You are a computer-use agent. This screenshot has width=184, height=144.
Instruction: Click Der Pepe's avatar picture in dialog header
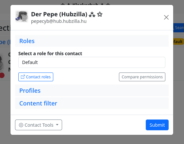point(22,17)
